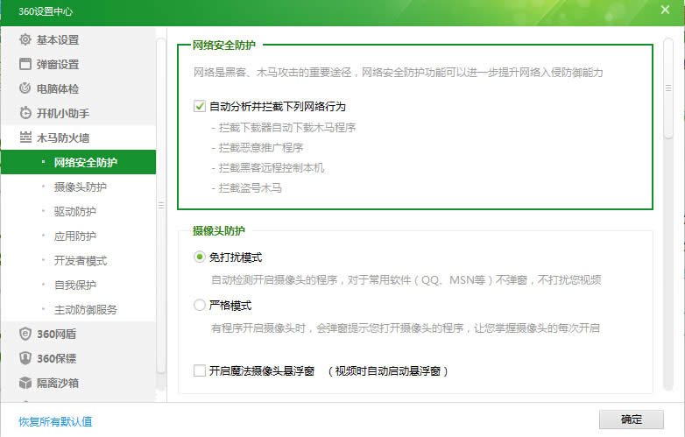Select the 免打扰模式 radio button
Viewport: 685px width, 437px height.
pos(200,257)
